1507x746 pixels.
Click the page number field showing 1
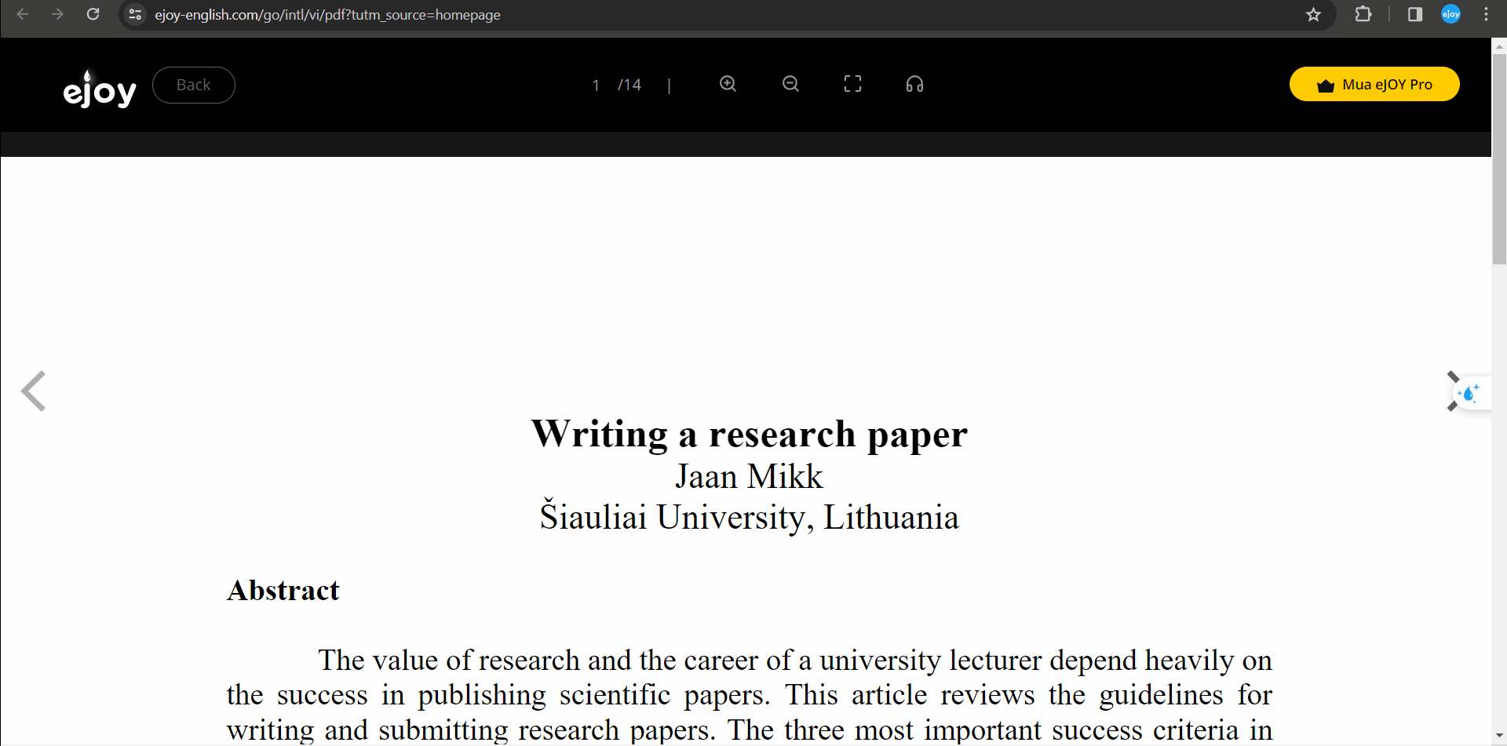[596, 85]
